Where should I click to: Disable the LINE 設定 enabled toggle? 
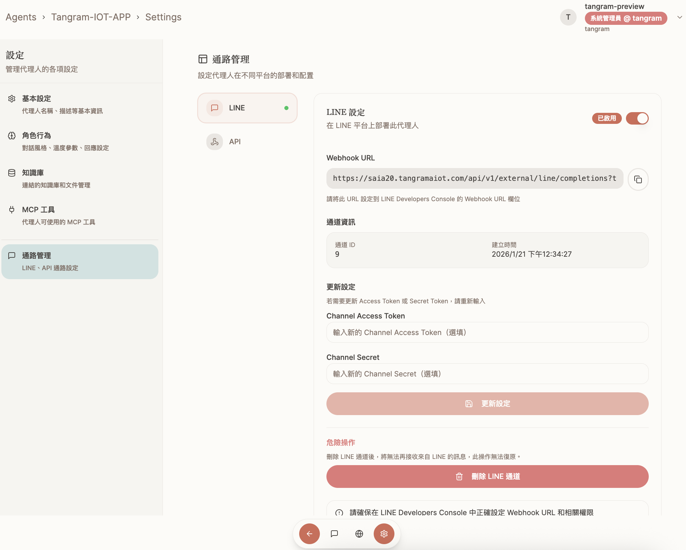click(x=637, y=118)
